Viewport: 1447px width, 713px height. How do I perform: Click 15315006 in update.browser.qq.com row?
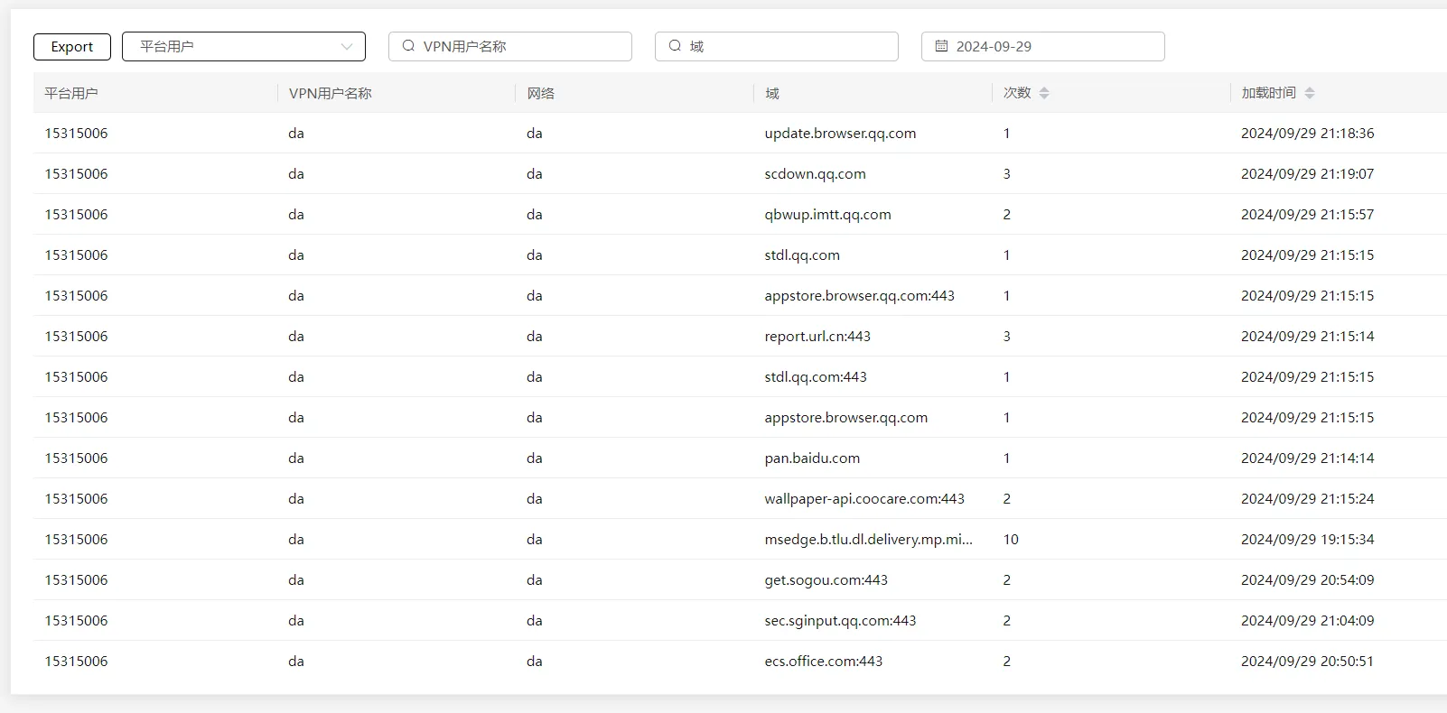click(76, 134)
